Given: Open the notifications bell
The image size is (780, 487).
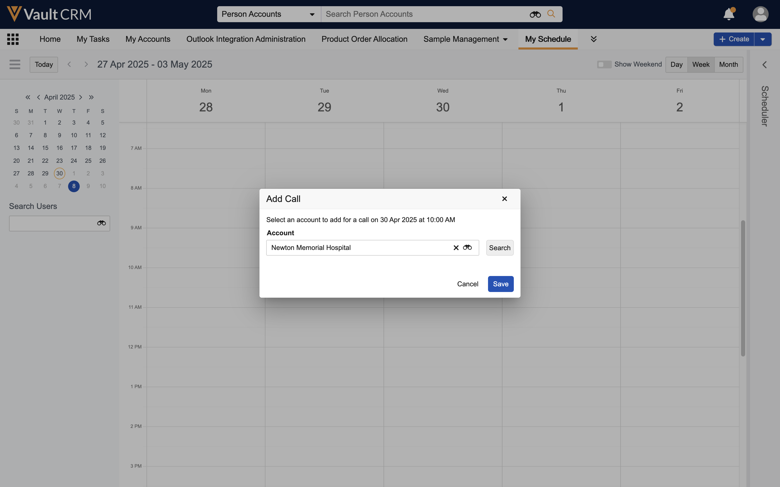Looking at the screenshot, I should click(728, 14).
